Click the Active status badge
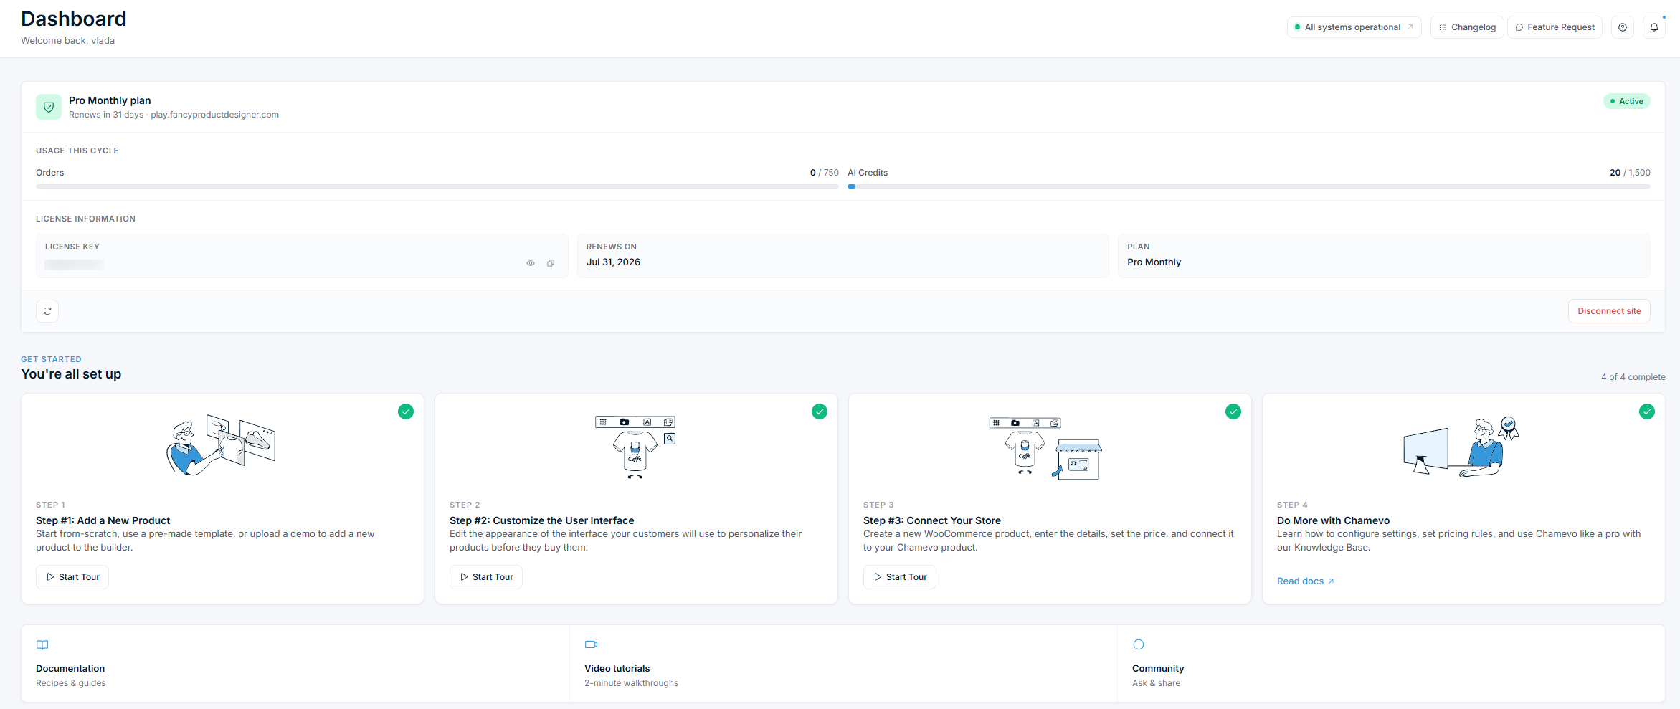 click(1627, 101)
